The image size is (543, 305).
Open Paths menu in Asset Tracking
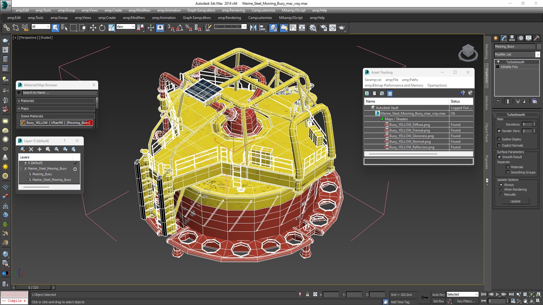pyautogui.click(x=410, y=80)
